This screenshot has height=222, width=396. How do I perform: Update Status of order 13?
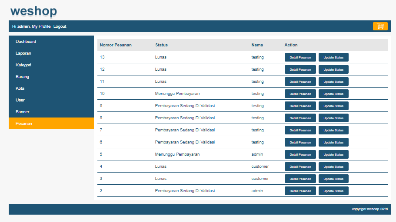click(x=333, y=57)
